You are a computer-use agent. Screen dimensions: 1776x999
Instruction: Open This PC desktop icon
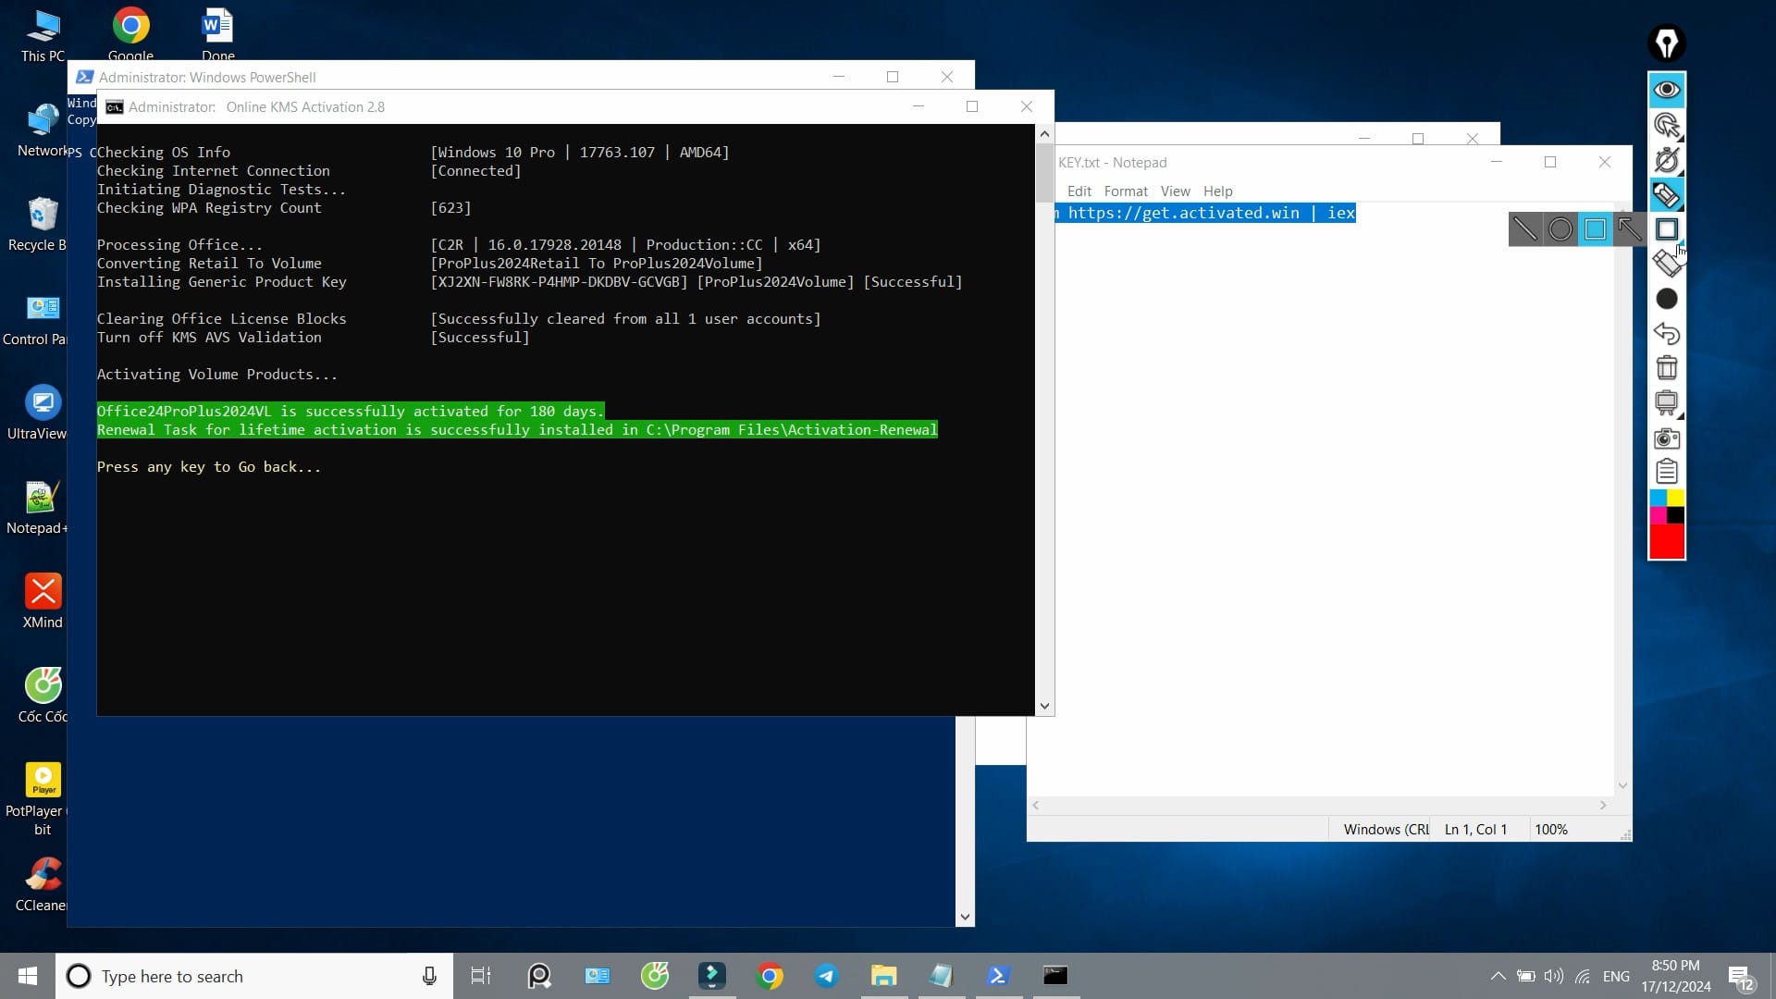click(x=43, y=35)
